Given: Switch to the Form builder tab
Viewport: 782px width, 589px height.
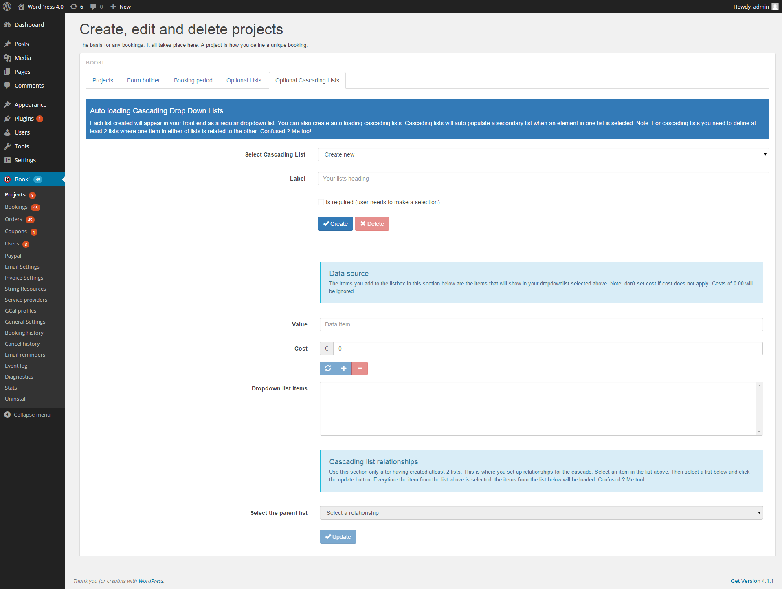Looking at the screenshot, I should click(x=143, y=80).
